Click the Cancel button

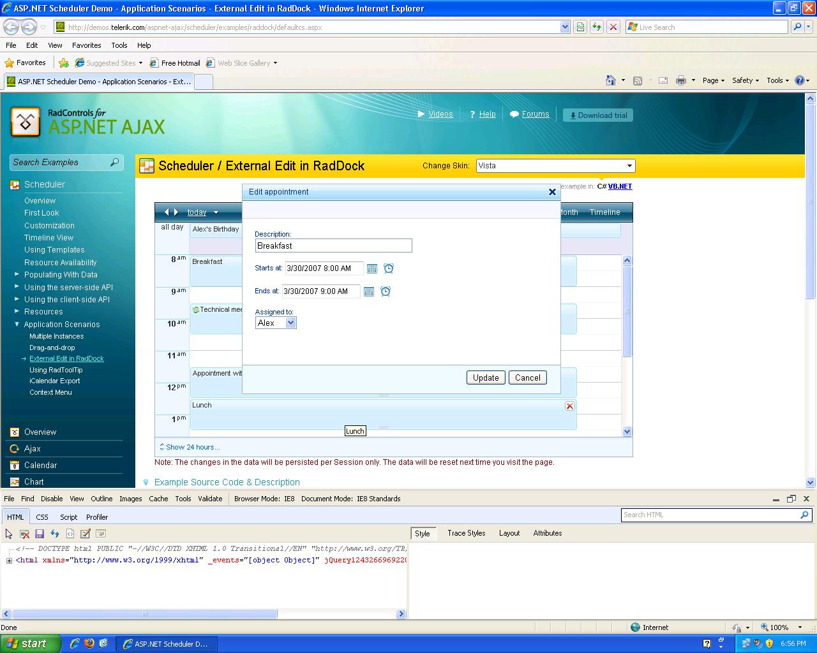pyautogui.click(x=528, y=378)
